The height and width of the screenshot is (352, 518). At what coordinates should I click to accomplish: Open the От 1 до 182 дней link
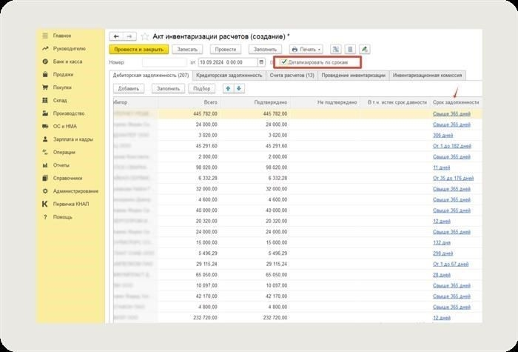click(452, 146)
